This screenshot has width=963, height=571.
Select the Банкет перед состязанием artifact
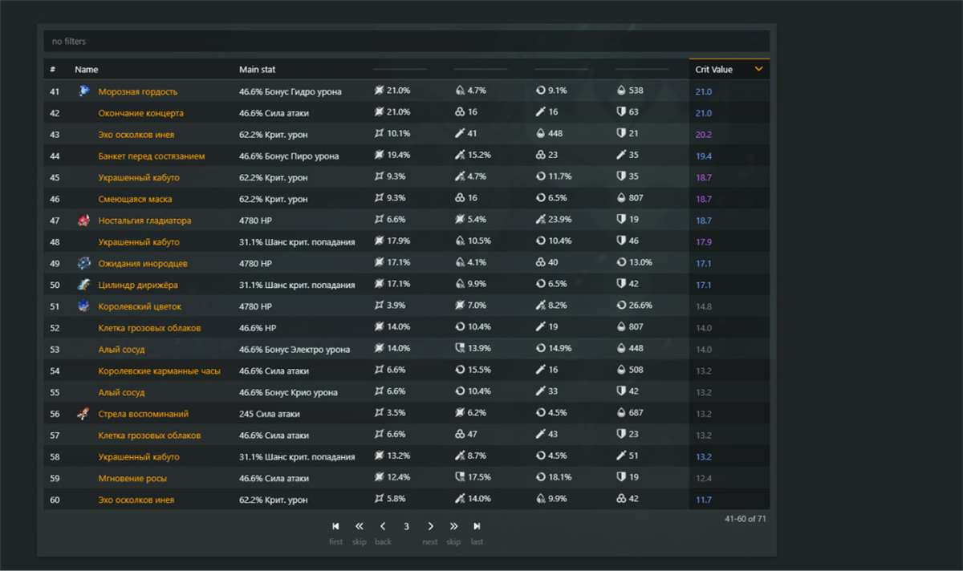pos(151,156)
